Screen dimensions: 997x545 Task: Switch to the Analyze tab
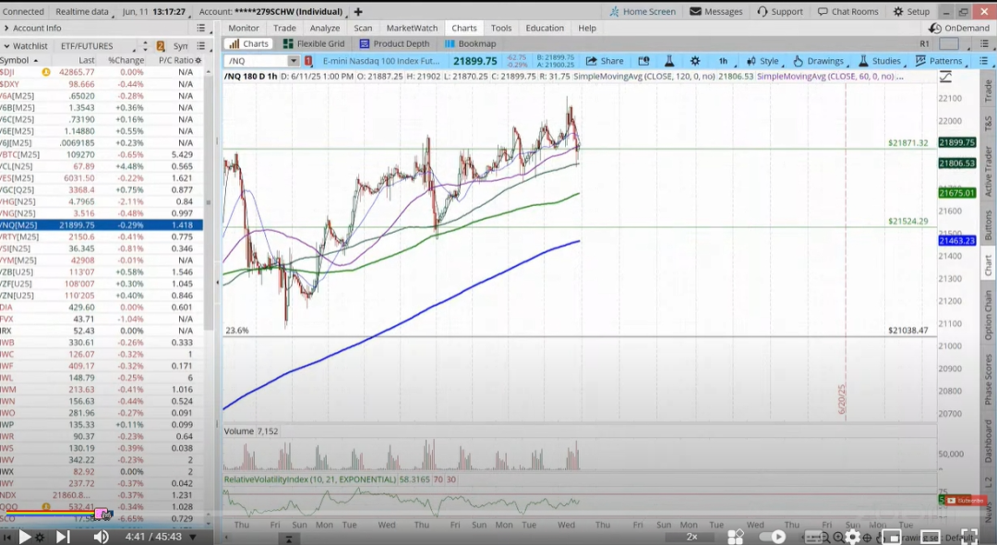(x=325, y=28)
